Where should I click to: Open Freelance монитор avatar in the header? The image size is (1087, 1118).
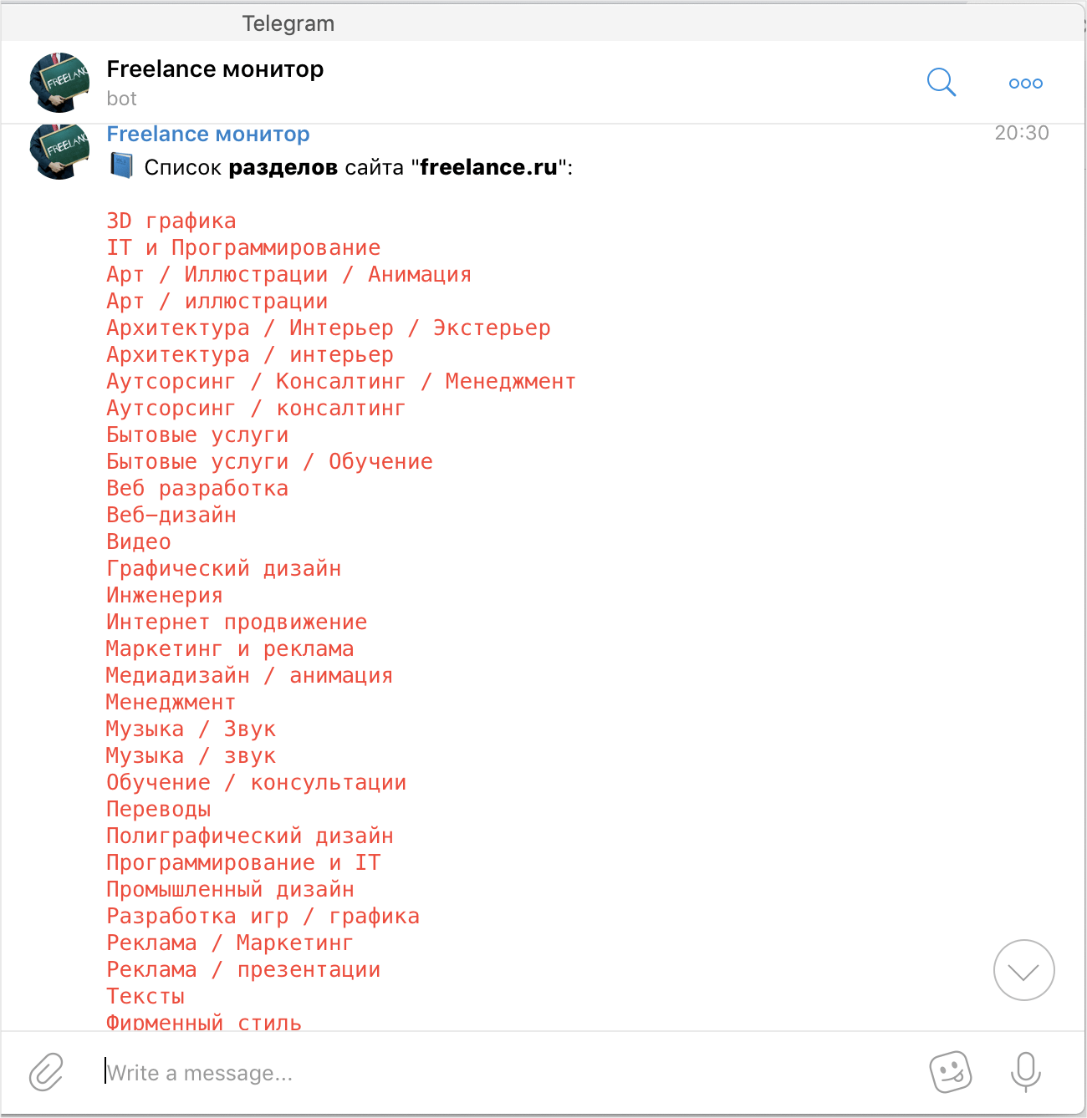(x=59, y=82)
